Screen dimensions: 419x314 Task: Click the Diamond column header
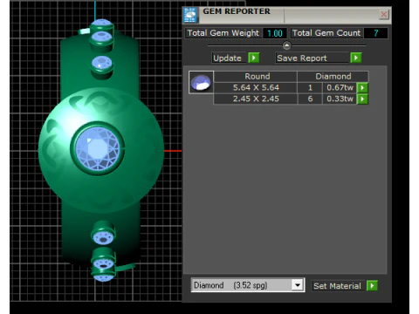coord(333,77)
